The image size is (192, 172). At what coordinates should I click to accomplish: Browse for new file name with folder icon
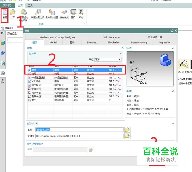pyautogui.click(x=127, y=129)
